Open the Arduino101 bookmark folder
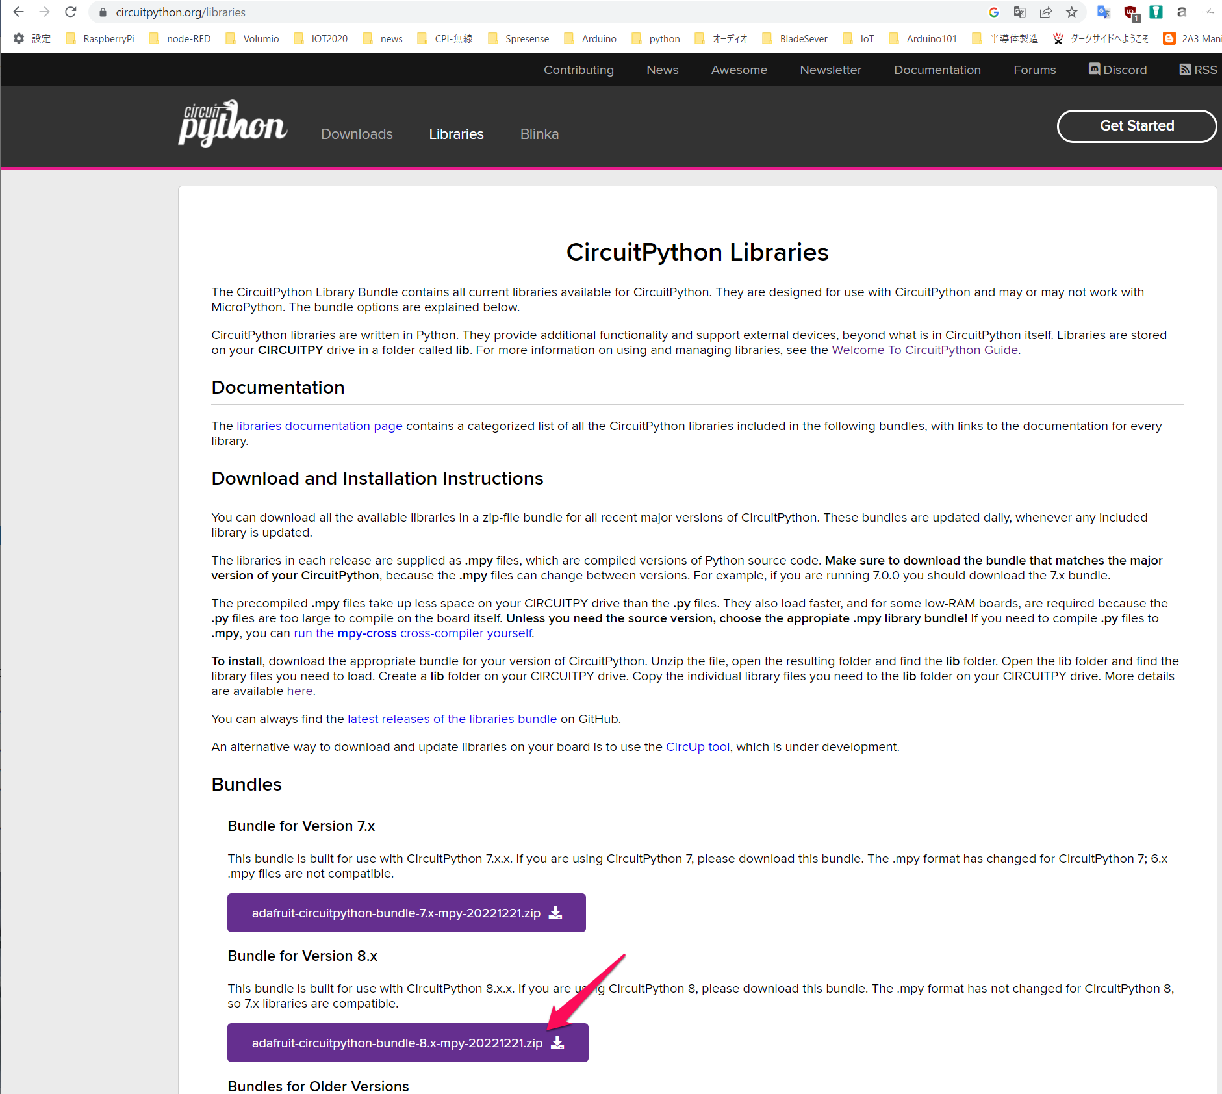Image resolution: width=1222 pixels, height=1094 pixels. click(x=923, y=39)
